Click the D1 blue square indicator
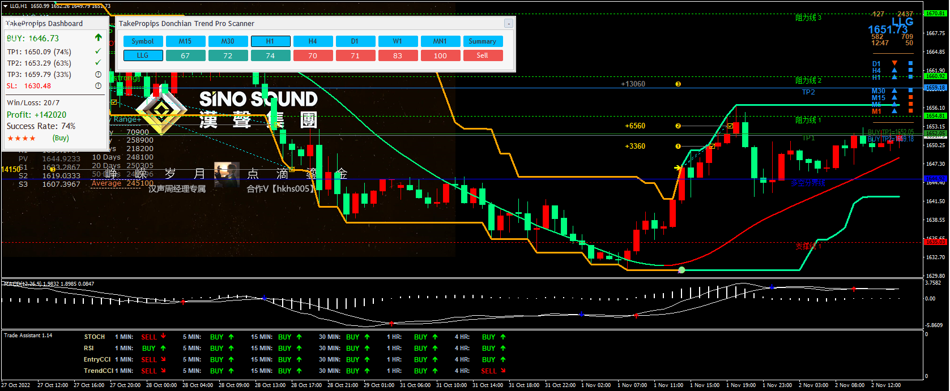The width and height of the screenshot is (950, 391). 910,63
